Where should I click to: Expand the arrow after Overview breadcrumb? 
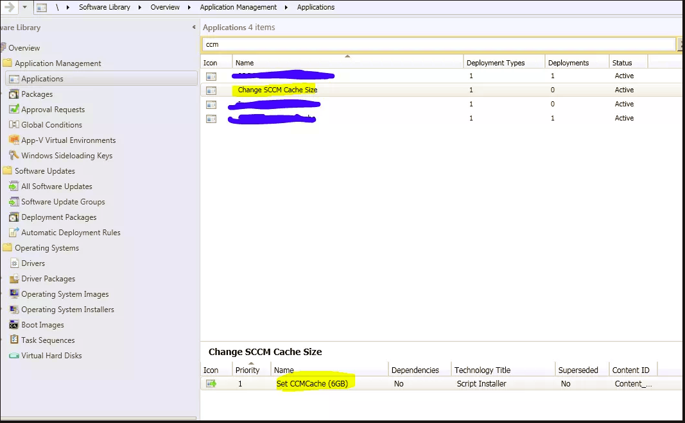(x=189, y=8)
